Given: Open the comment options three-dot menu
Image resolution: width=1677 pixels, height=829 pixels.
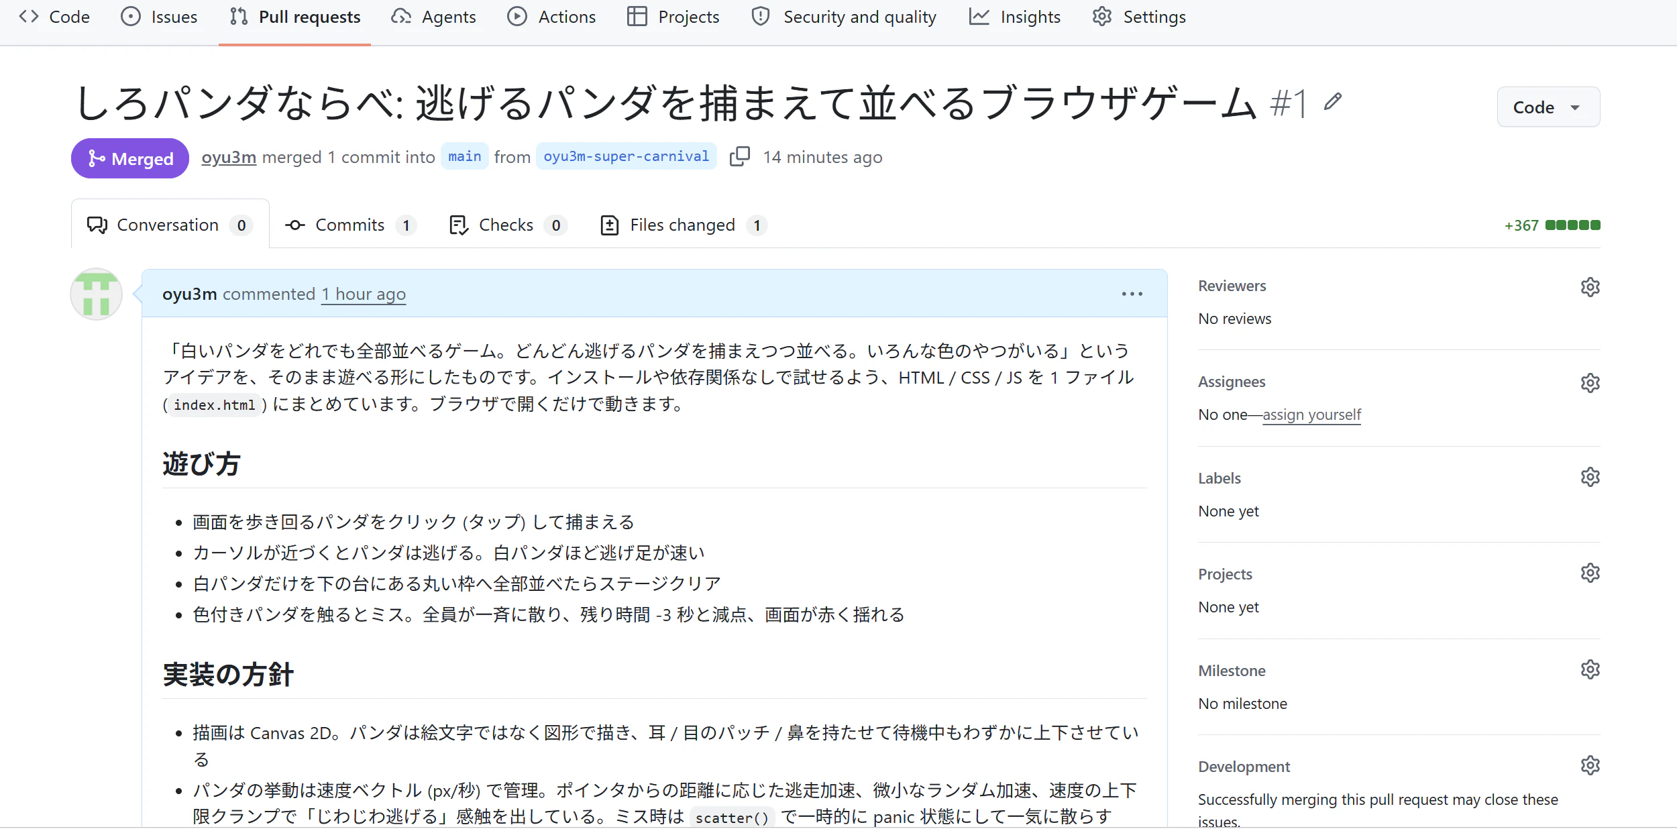Looking at the screenshot, I should click(1132, 294).
